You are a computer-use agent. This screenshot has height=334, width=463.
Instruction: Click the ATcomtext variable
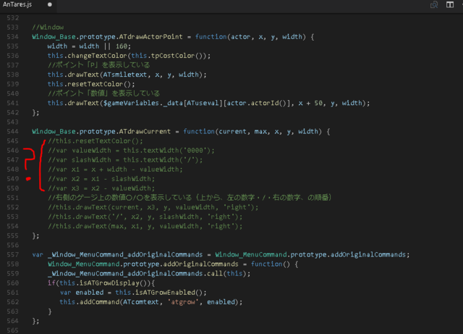coord(141,301)
